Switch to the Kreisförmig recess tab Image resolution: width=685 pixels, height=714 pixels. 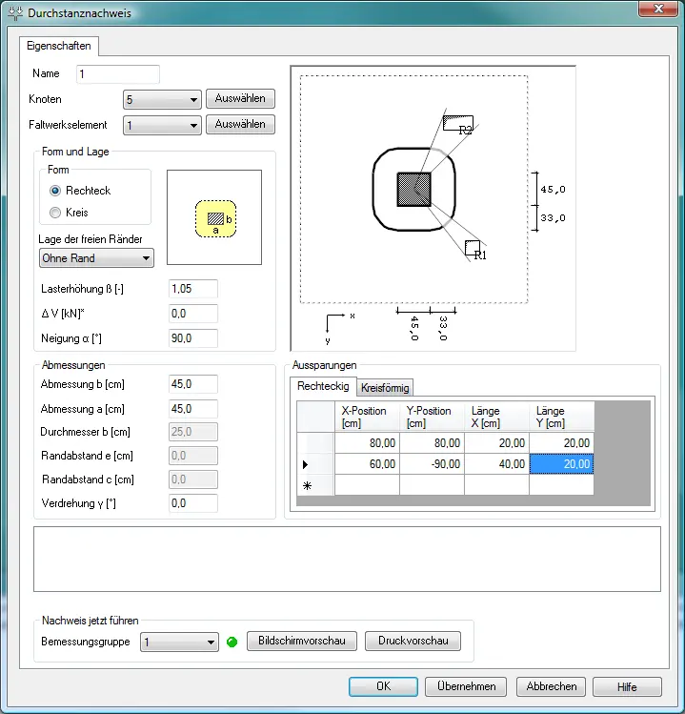pyautogui.click(x=385, y=388)
